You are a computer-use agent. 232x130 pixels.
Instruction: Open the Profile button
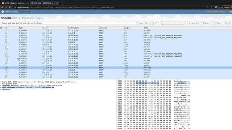(228, 23)
